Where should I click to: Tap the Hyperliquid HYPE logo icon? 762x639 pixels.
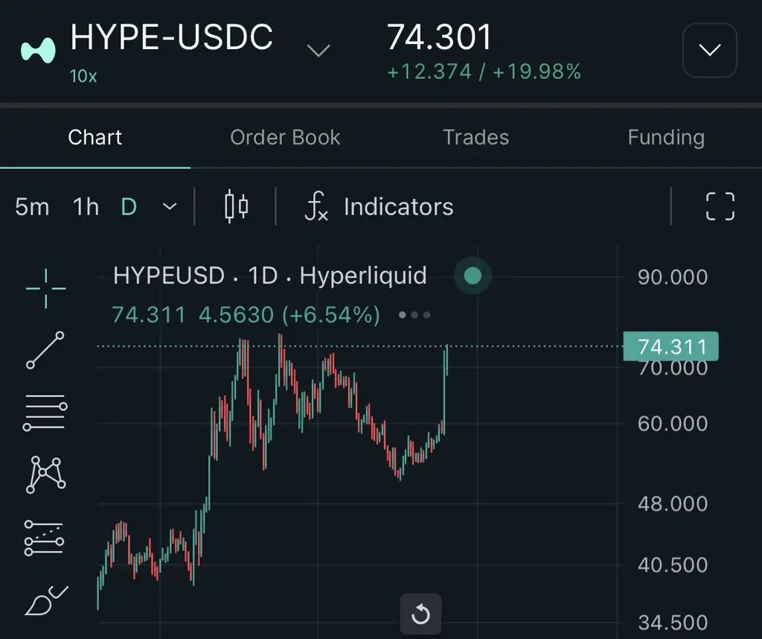[x=38, y=50]
